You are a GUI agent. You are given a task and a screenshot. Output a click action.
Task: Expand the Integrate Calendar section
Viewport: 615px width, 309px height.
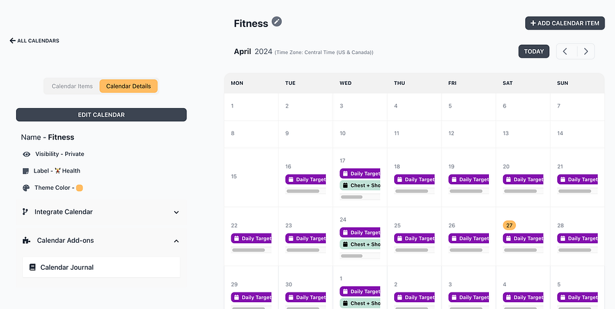pyautogui.click(x=176, y=212)
